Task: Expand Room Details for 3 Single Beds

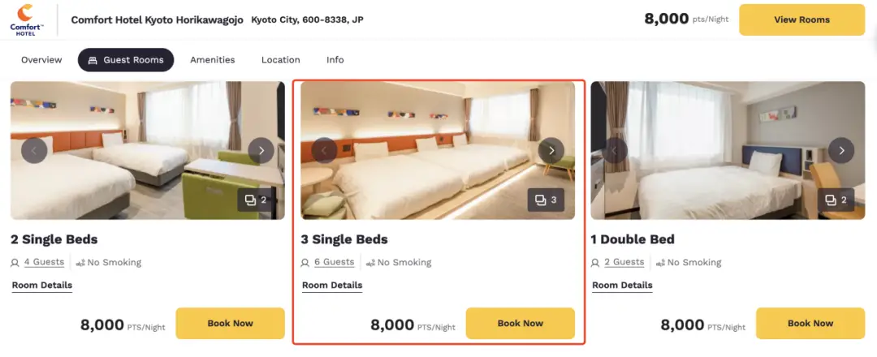Action: 332,286
